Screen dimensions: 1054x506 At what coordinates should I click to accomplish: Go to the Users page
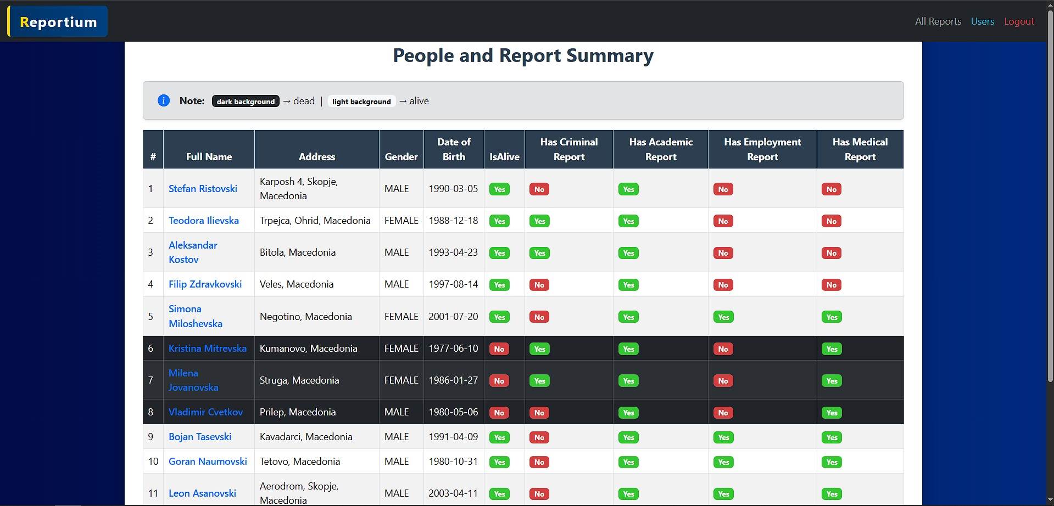tap(982, 21)
